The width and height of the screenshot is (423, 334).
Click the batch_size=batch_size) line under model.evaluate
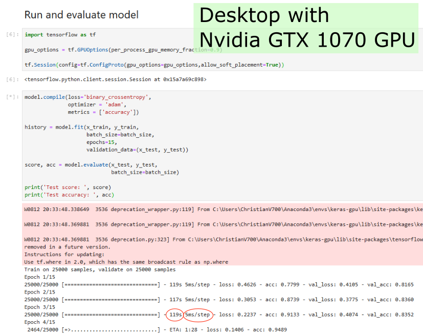coord(145,172)
